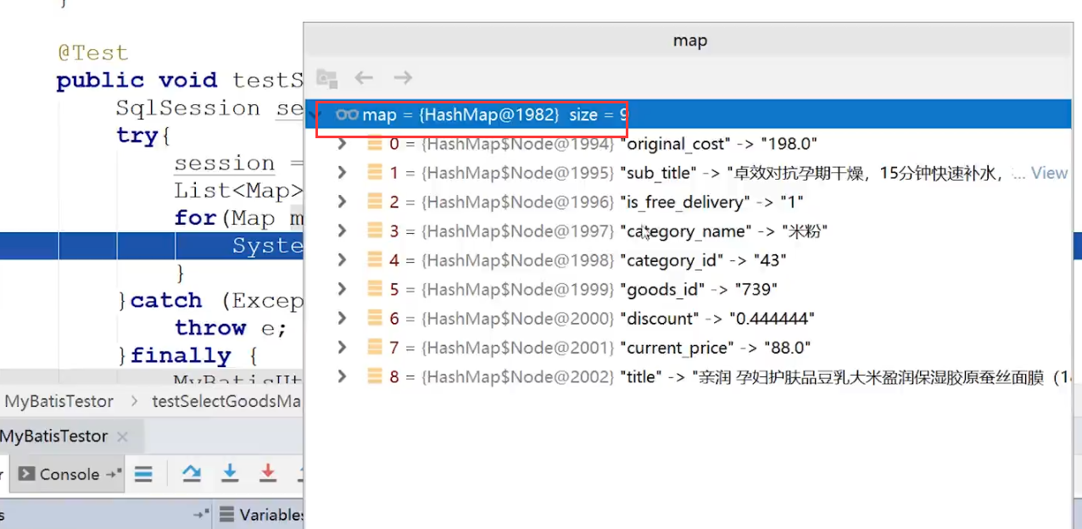
Task: Click the terminal icon on Console tab
Action: coord(26,474)
